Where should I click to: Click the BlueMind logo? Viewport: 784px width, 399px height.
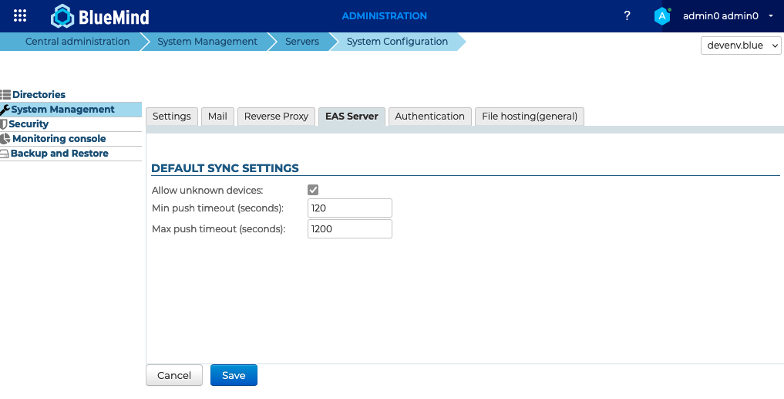point(100,16)
